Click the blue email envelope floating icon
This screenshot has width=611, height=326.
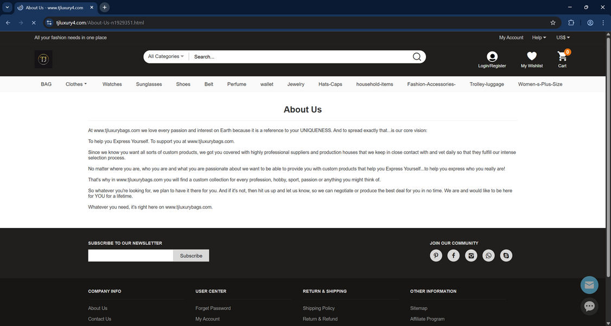[x=589, y=284]
